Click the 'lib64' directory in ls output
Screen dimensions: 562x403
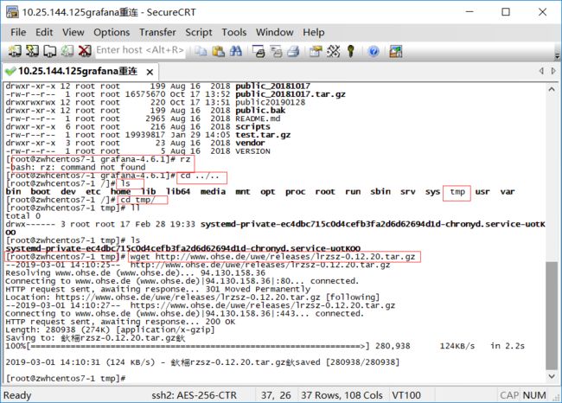[178, 192]
